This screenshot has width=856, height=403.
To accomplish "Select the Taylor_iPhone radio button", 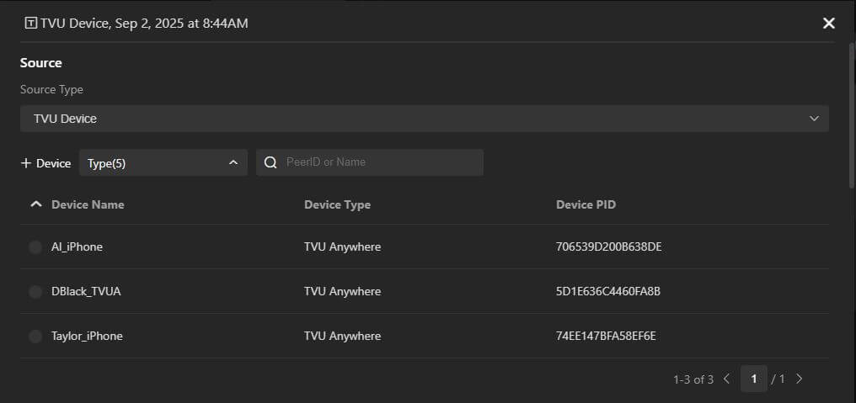I will click(x=35, y=337).
